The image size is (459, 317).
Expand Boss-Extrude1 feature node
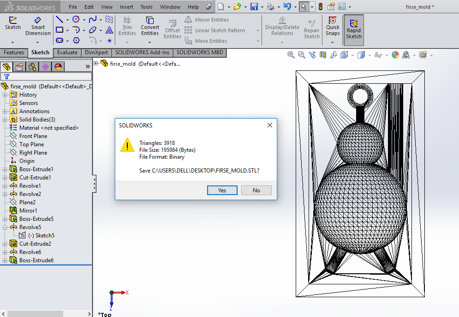[5, 169]
